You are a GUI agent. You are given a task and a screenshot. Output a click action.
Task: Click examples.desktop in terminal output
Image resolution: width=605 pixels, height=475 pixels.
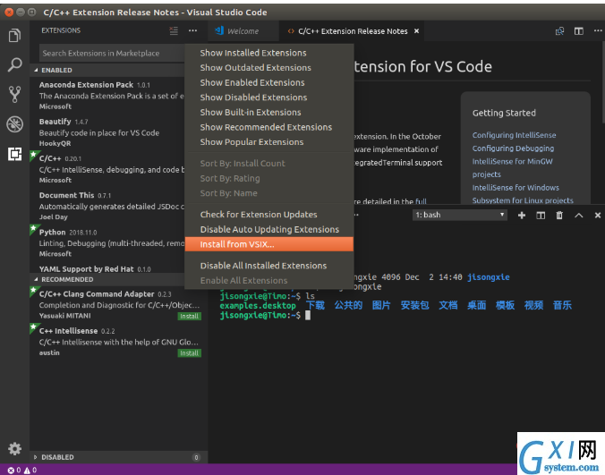pos(258,306)
